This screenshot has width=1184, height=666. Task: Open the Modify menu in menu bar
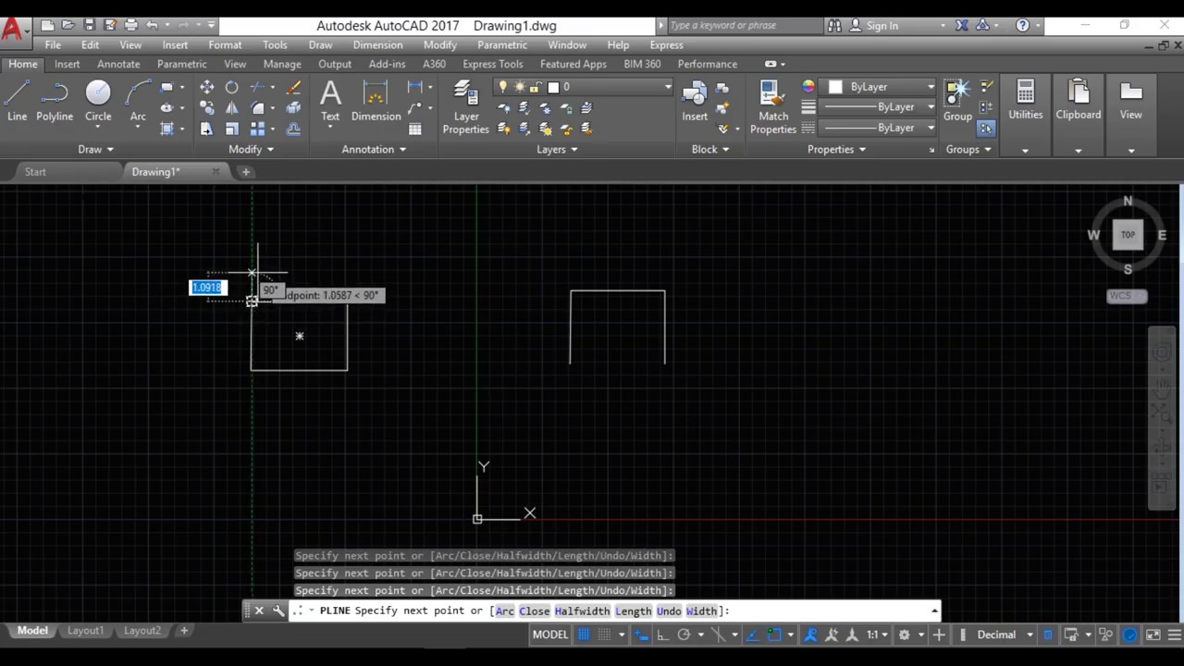coord(439,44)
